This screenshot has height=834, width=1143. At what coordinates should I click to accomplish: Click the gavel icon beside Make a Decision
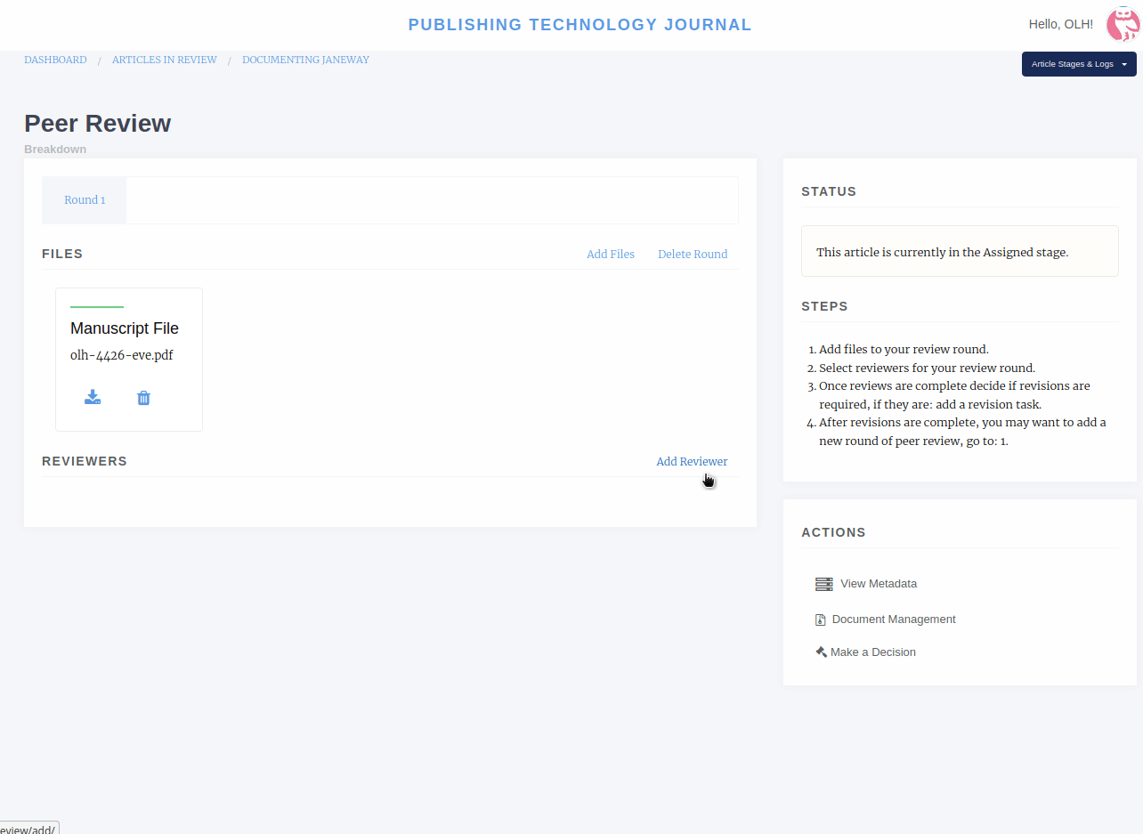click(x=821, y=652)
